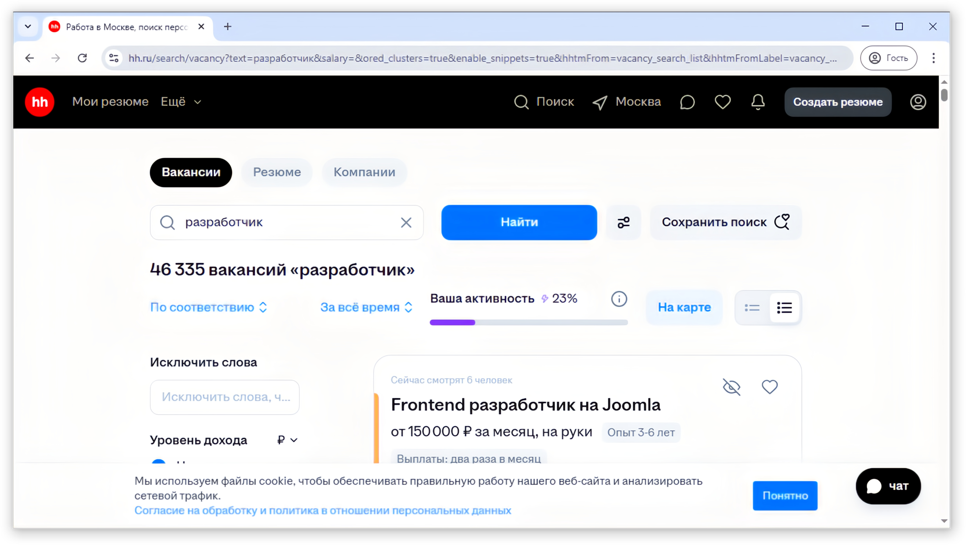The image size is (966, 545).
Task: Click the hh logo in the header
Action: 39,102
